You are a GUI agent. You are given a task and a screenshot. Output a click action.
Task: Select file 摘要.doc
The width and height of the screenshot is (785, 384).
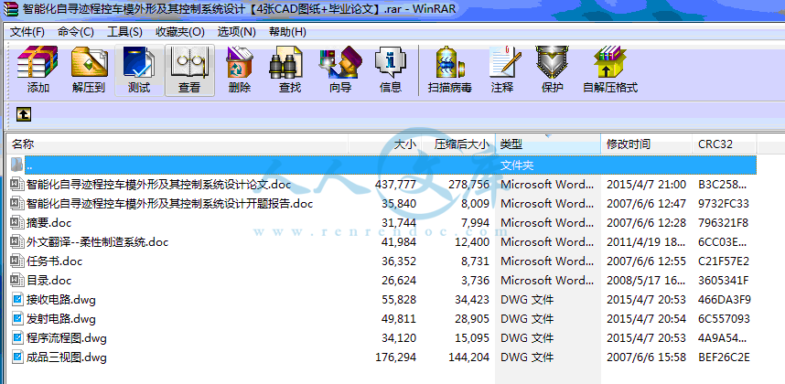tap(49, 223)
